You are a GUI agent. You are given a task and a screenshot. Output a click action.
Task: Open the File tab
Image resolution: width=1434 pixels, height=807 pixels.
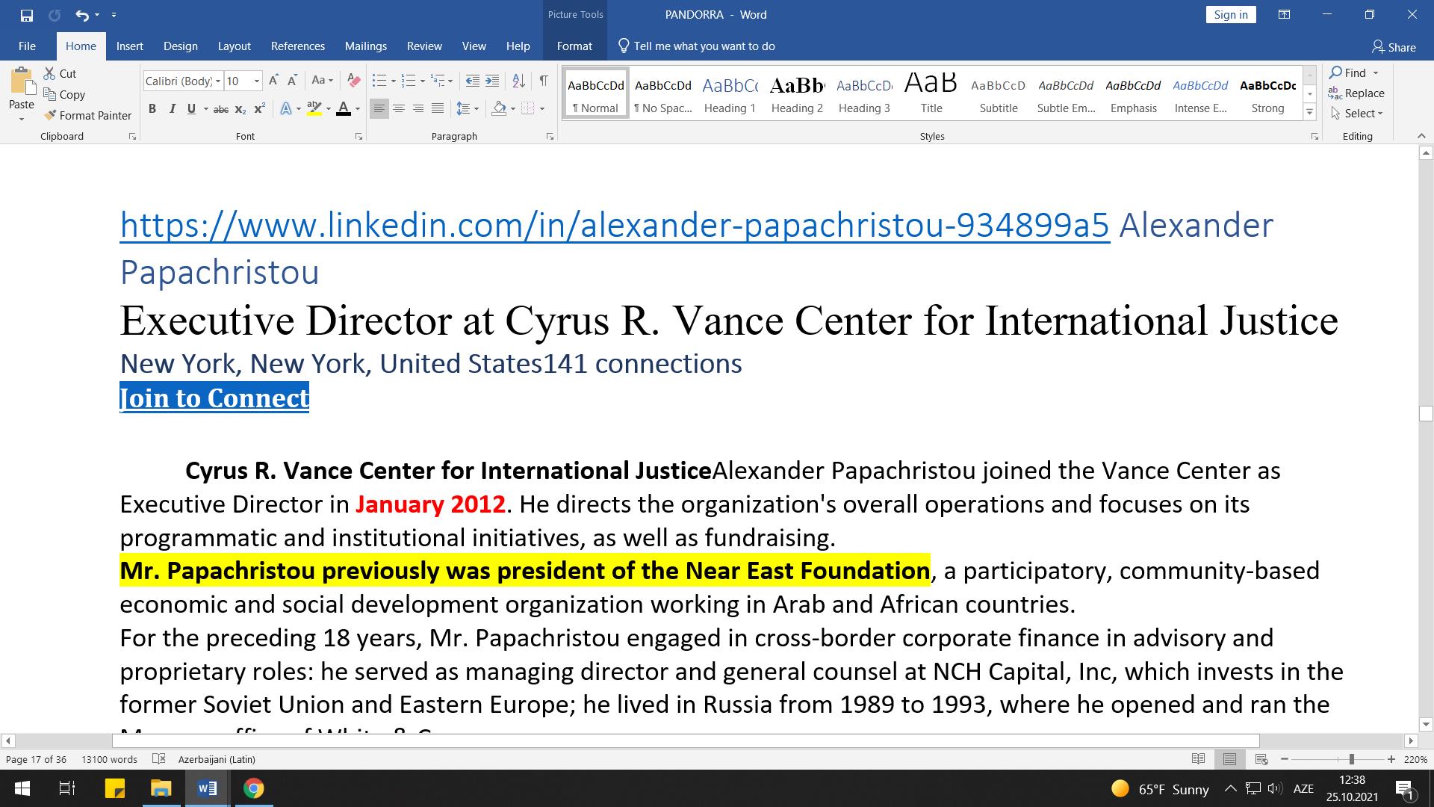tap(27, 46)
